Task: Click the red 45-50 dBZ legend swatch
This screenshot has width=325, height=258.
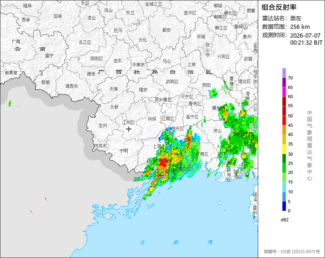Action: coord(284,121)
